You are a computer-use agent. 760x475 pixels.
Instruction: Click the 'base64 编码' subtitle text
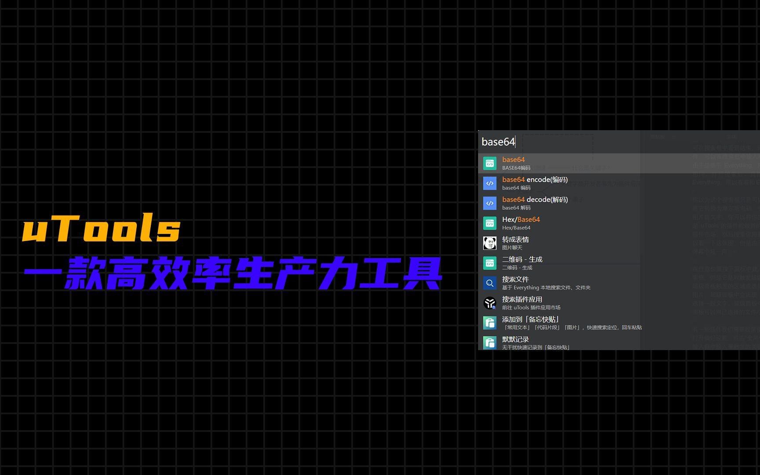(x=516, y=188)
